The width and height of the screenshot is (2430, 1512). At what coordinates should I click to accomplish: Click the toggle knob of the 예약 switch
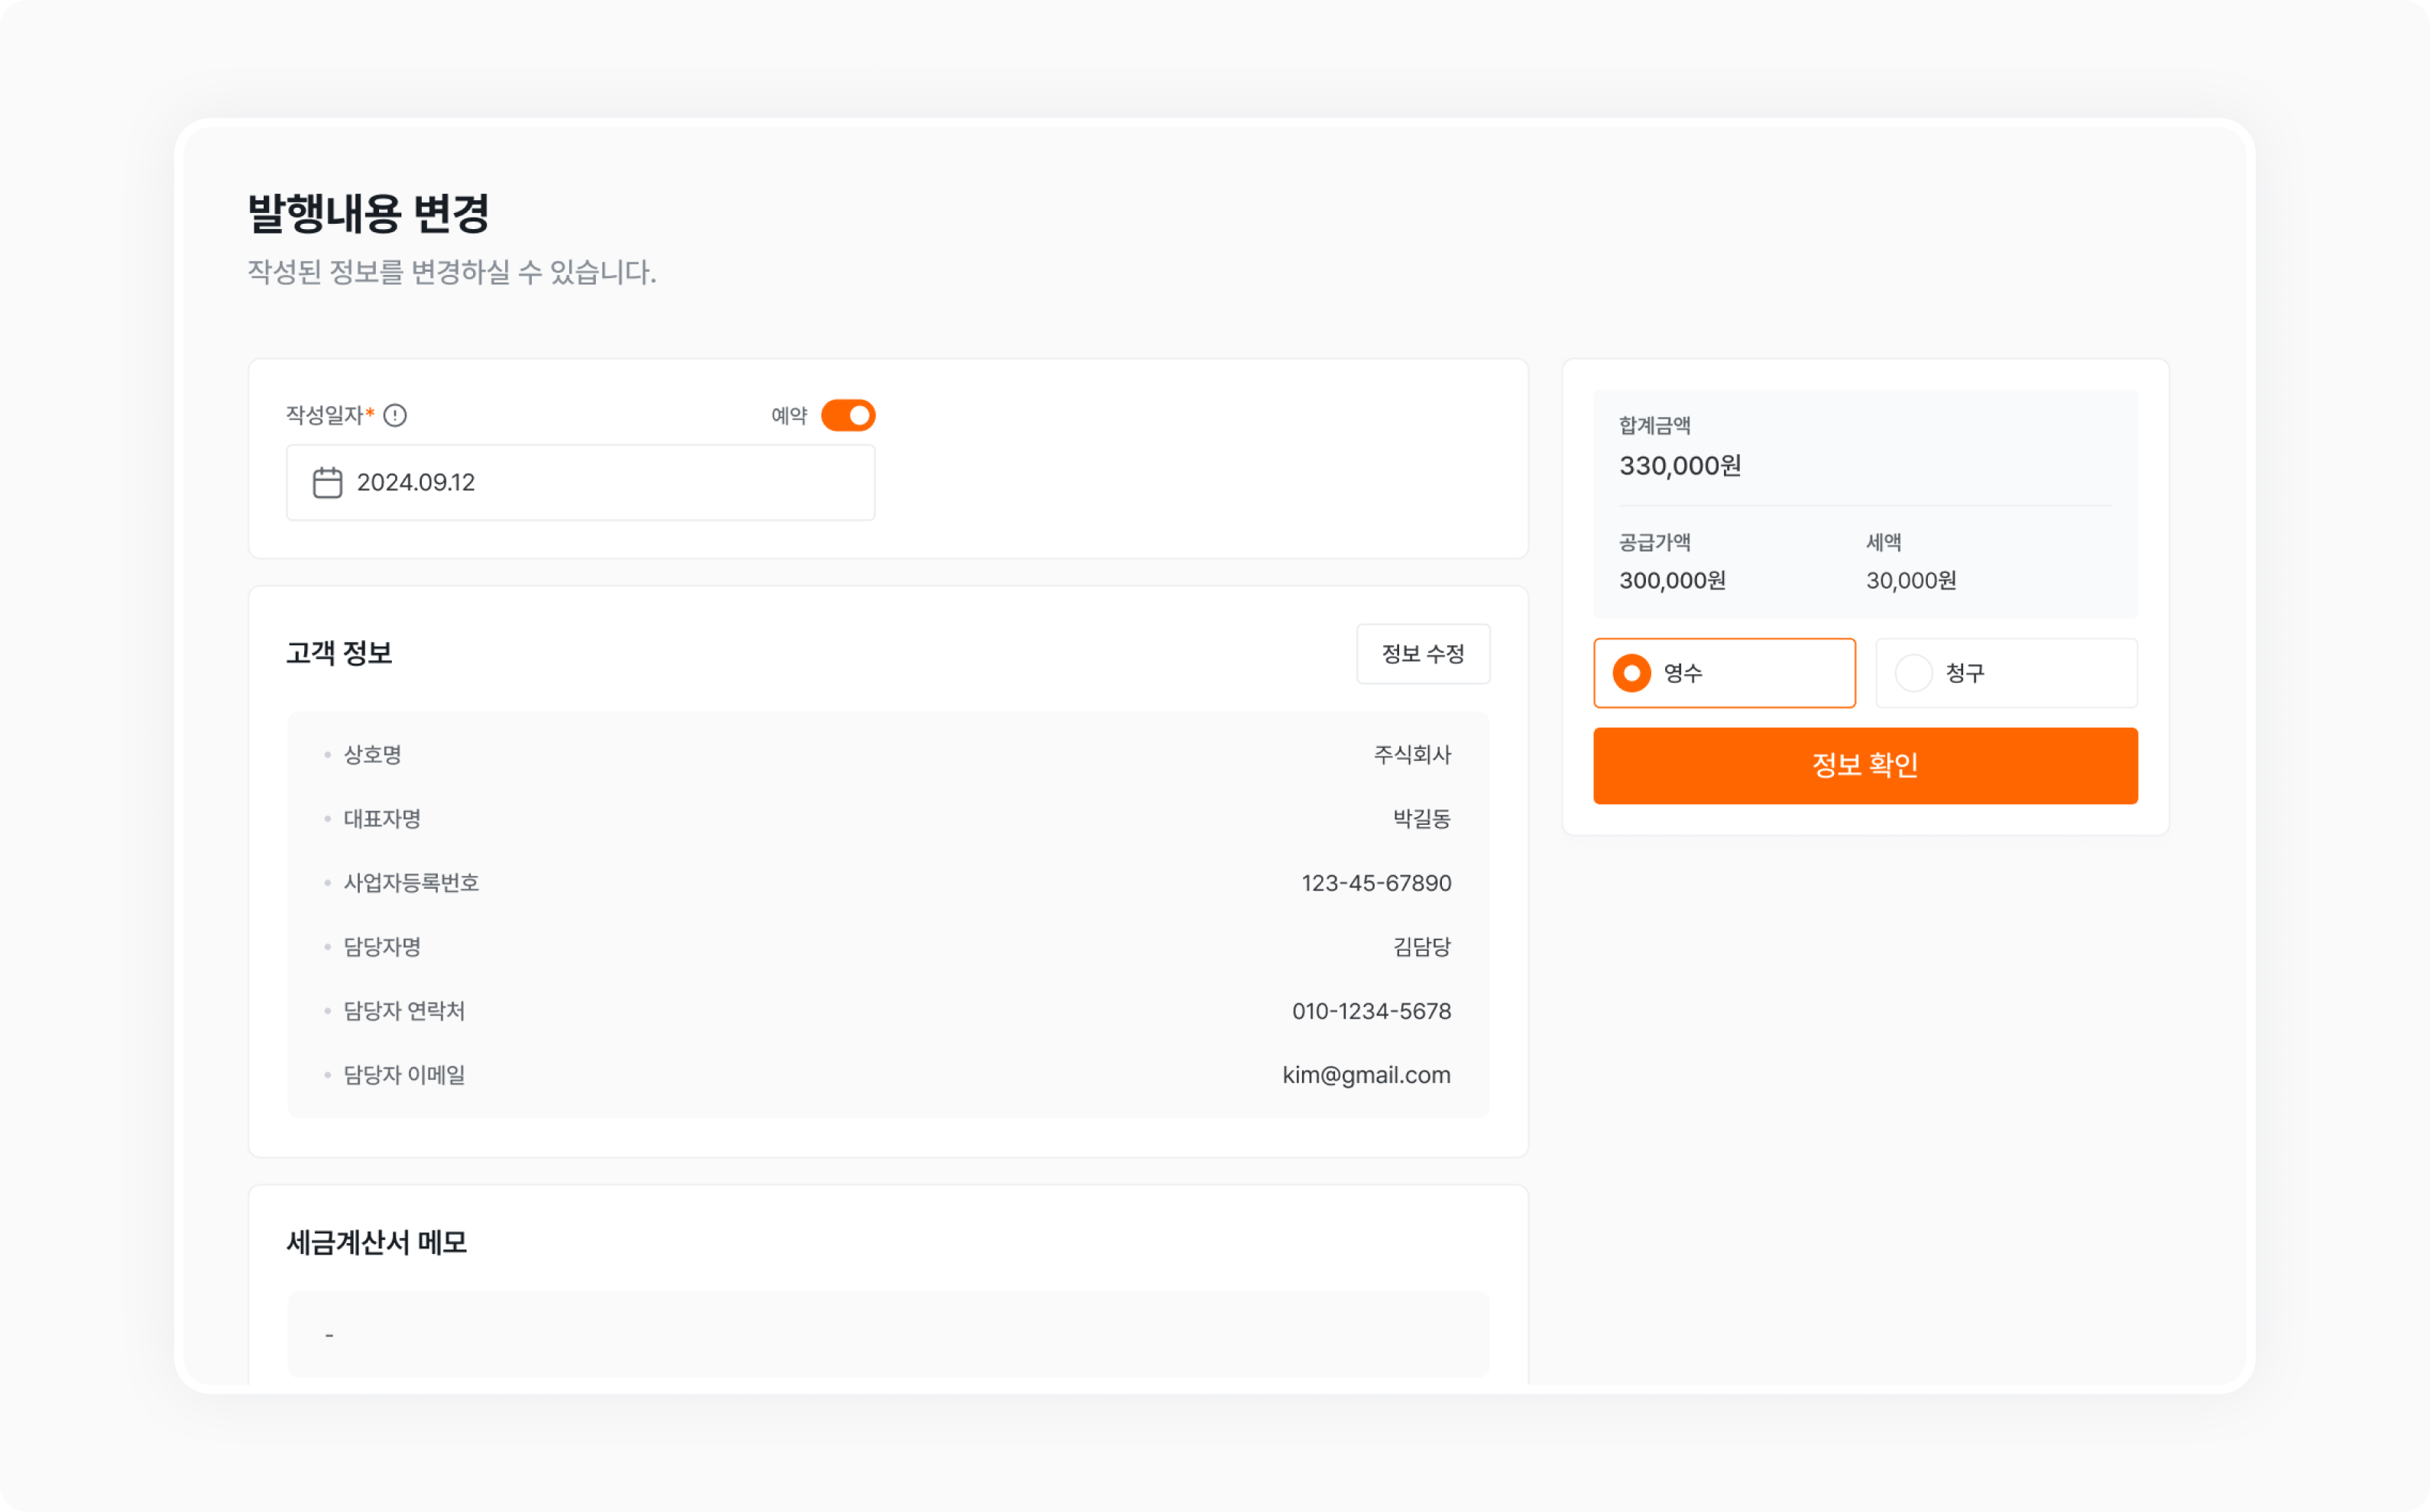860,415
